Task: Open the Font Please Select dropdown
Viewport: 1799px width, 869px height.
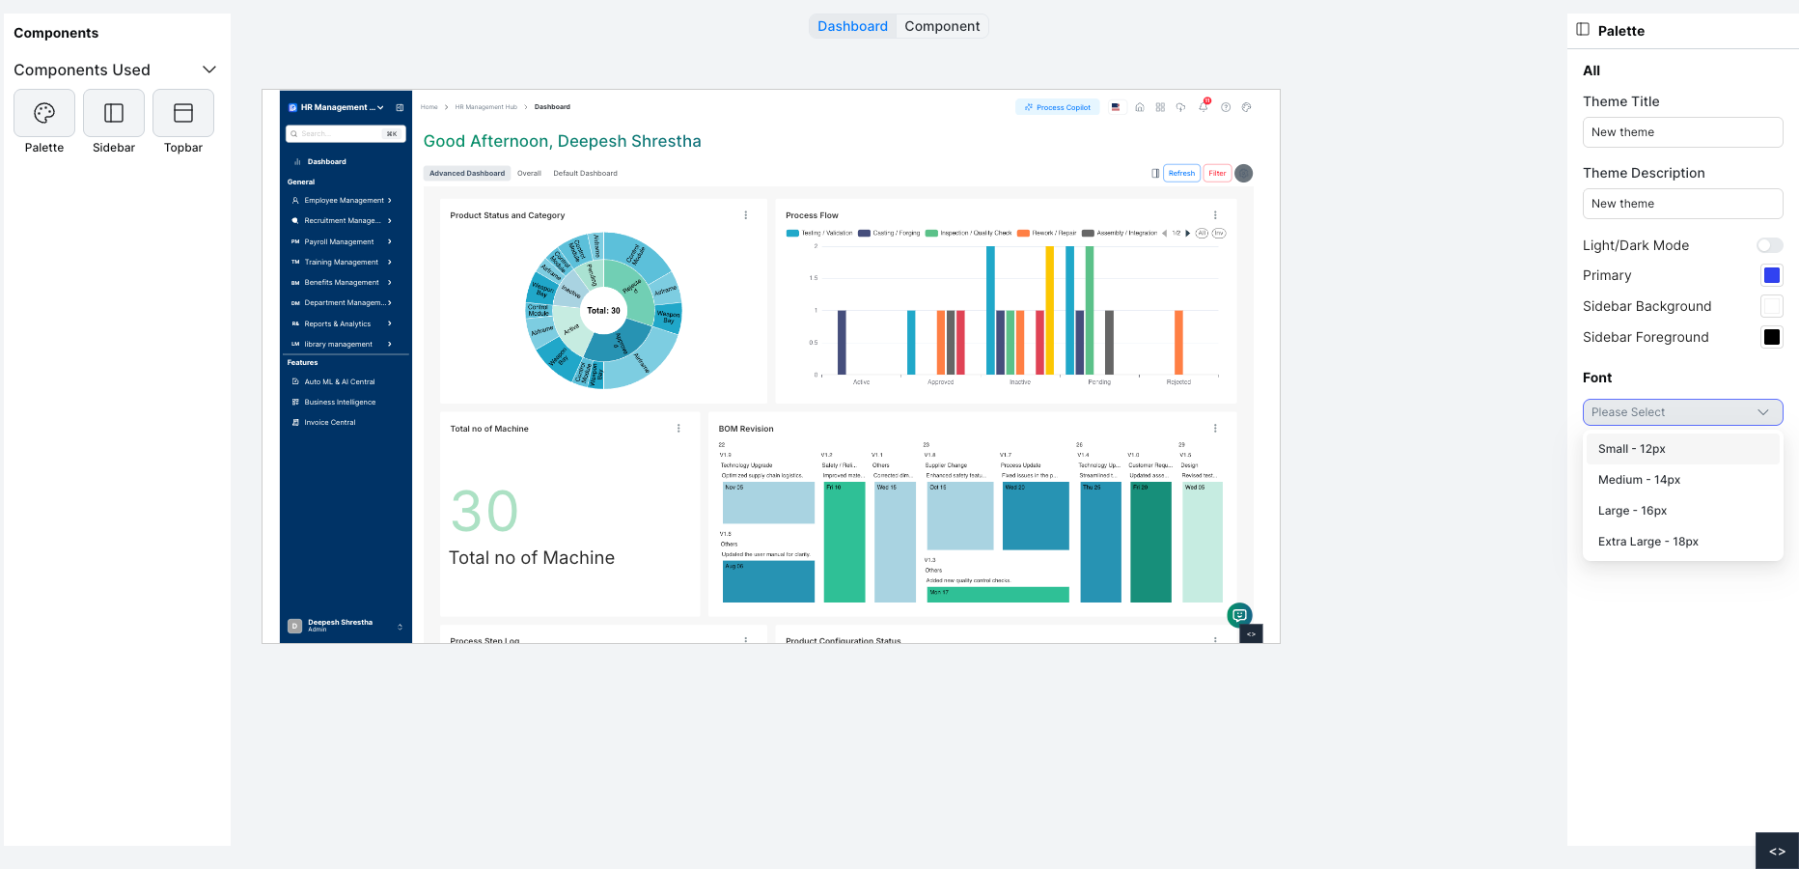Action: pos(1682,412)
